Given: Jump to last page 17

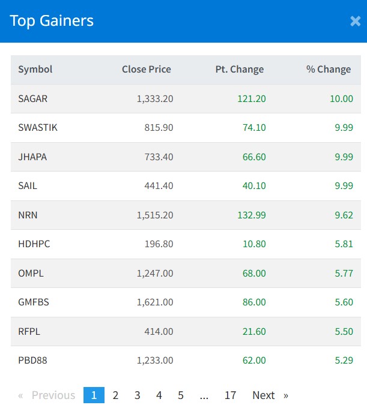Looking at the screenshot, I should 230,395.
